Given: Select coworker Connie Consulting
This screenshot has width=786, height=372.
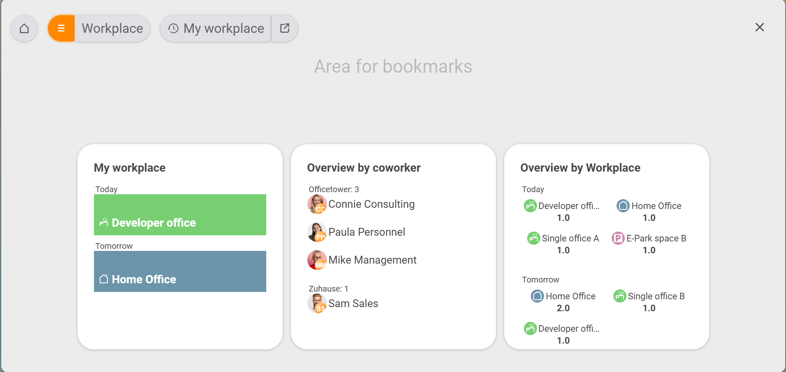Looking at the screenshot, I should coord(371,204).
